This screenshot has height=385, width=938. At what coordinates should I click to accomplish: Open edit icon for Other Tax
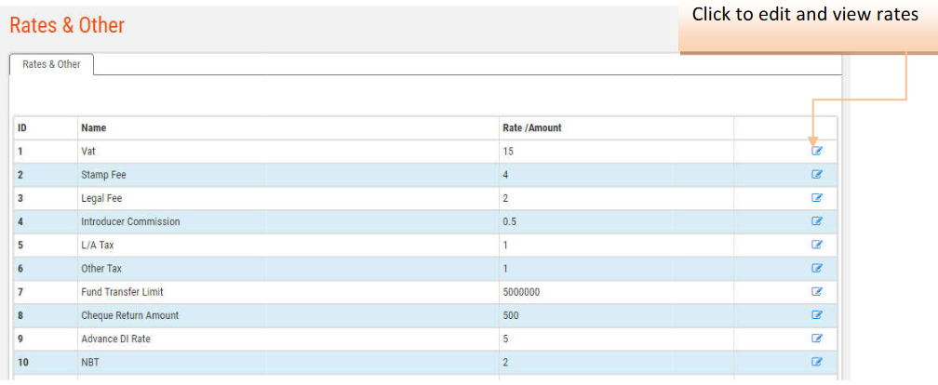click(817, 268)
